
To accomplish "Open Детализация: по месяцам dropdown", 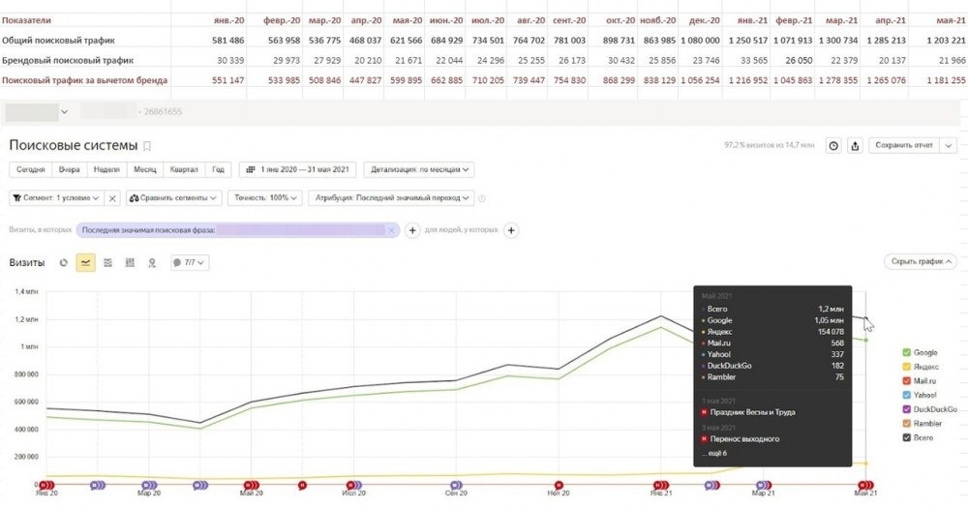I will click(x=419, y=169).
